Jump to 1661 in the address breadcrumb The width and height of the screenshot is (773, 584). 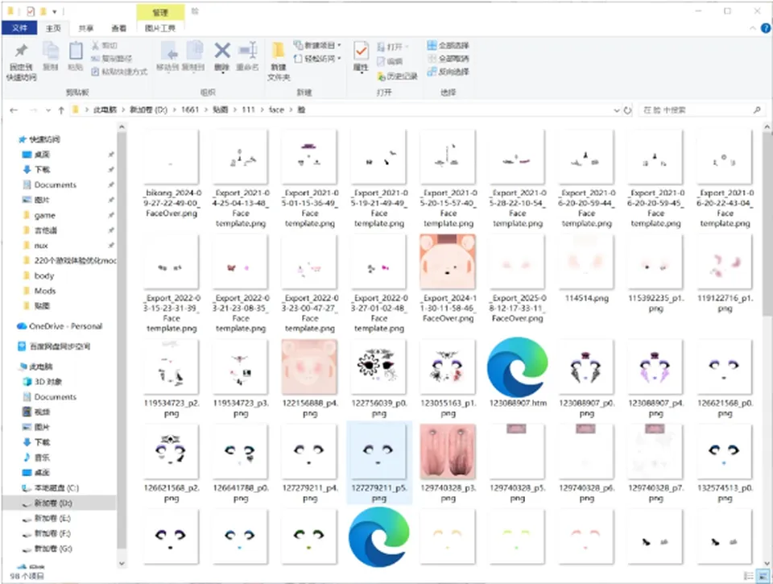[190, 110]
